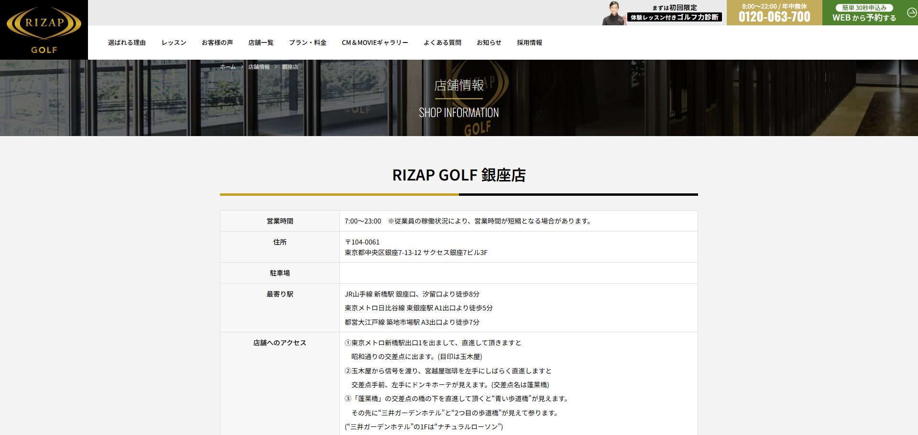918x435 pixels.
Task: Click the ホーム breadcrumb link
Action: tap(228, 67)
